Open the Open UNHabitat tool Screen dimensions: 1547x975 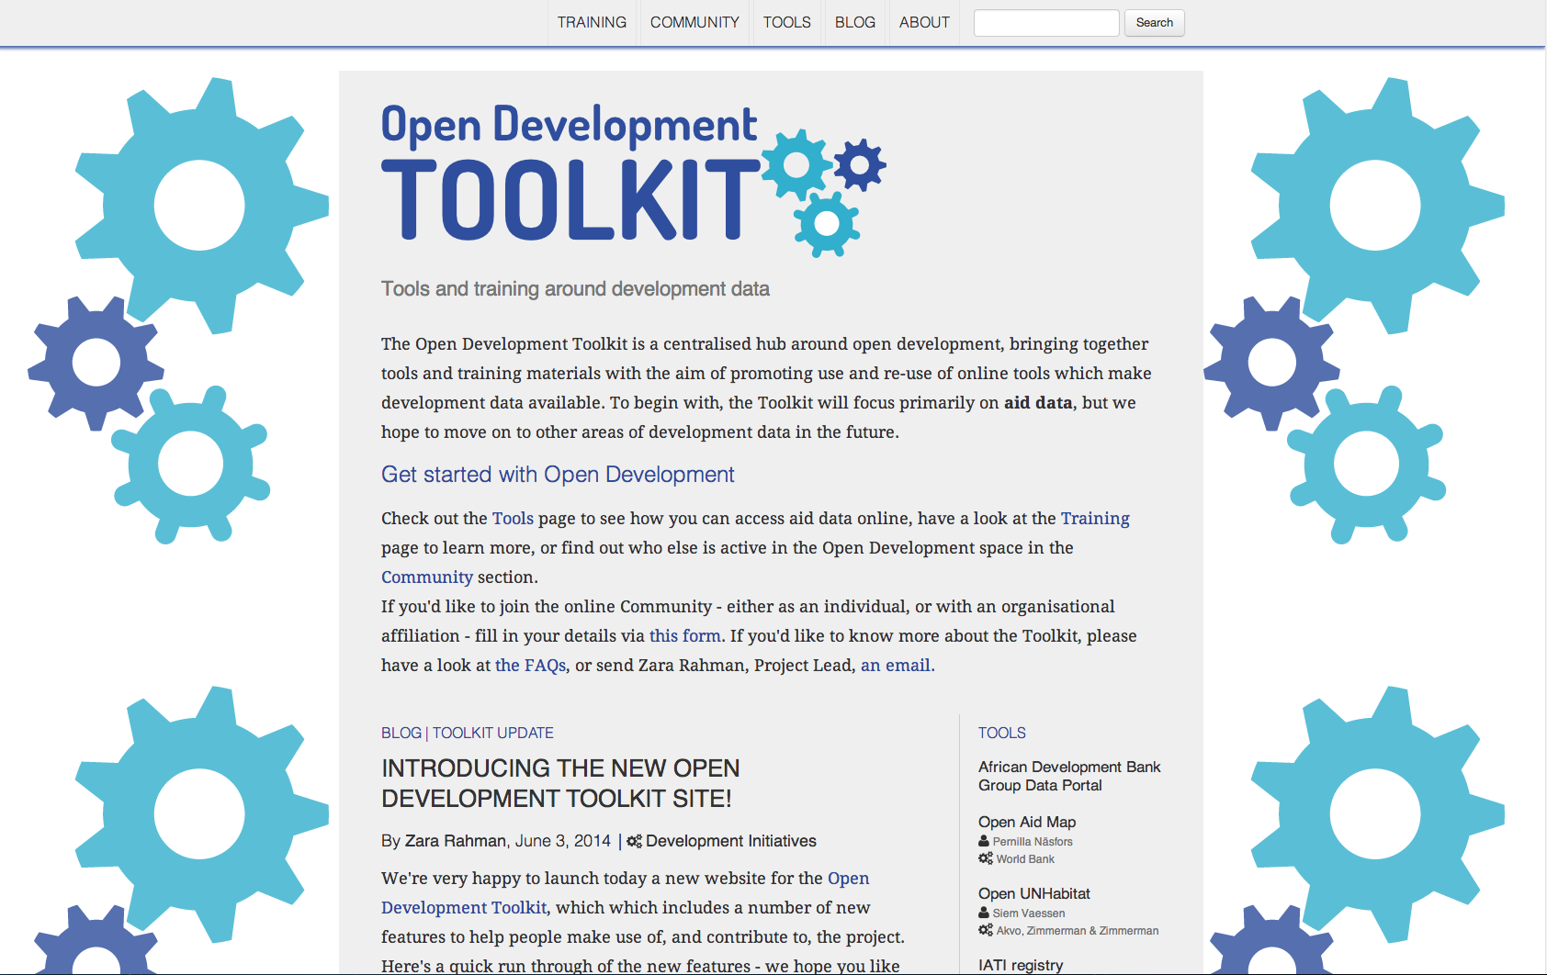[x=1034, y=894]
